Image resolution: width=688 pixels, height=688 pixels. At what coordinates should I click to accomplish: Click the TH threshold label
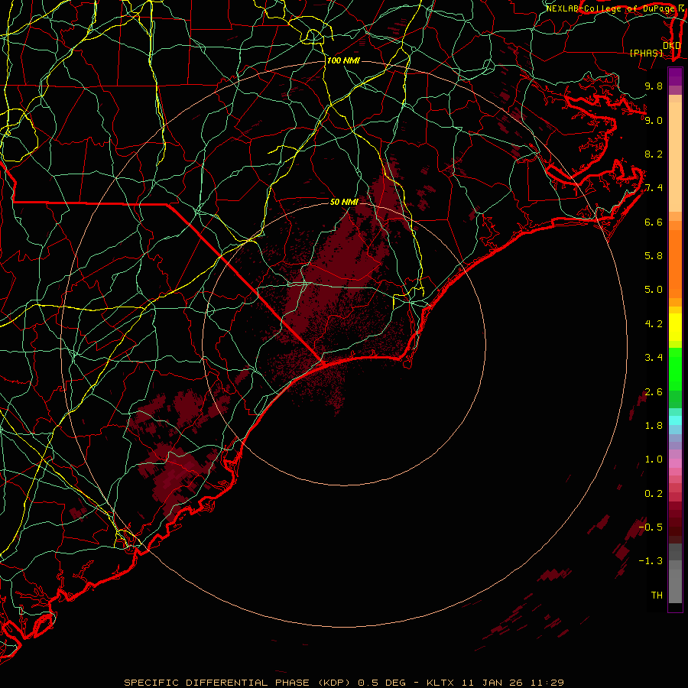pyautogui.click(x=657, y=596)
